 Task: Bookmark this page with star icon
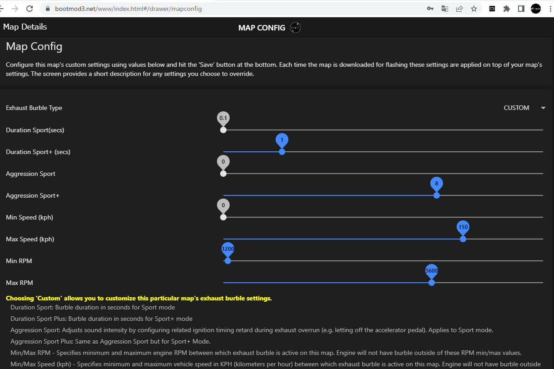[x=474, y=9]
